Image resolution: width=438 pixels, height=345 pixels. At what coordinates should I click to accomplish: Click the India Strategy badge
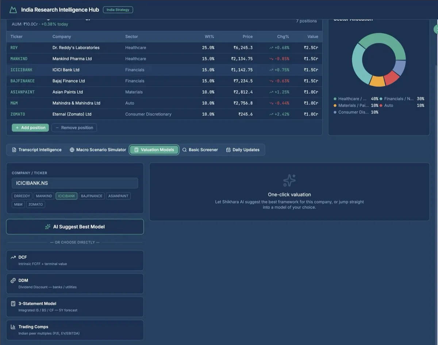tap(118, 10)
